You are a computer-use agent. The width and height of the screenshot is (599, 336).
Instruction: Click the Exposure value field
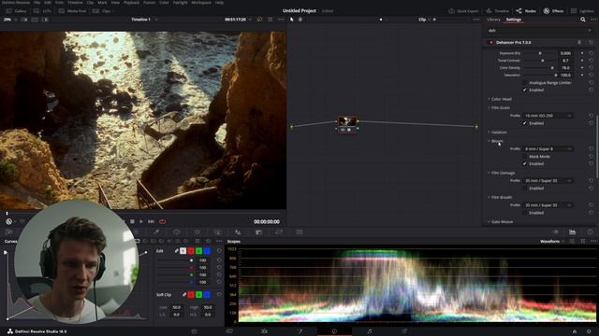pyautogui.click(x=565, y=53)
